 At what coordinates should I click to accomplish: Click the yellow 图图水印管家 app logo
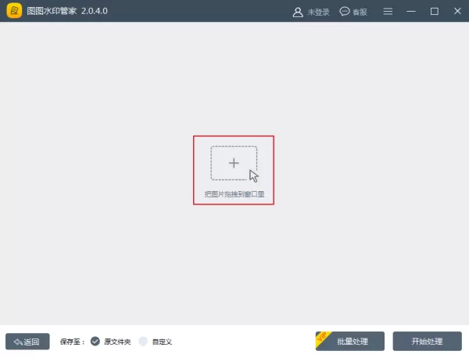[x=14, y=11]
